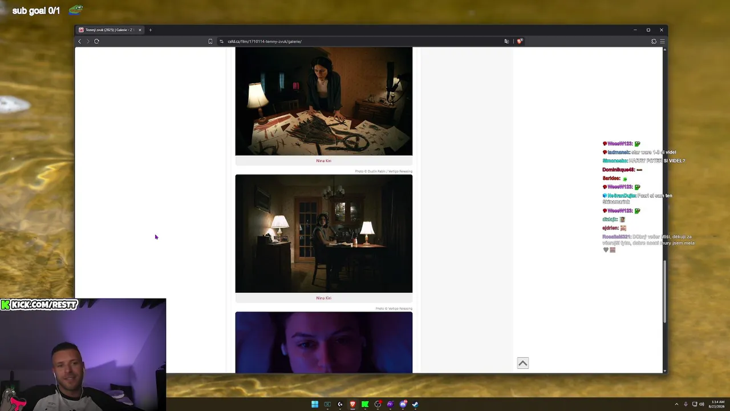
Task: Open the Xbox Game Bar taskbar icon
Action: coord(327,404)
